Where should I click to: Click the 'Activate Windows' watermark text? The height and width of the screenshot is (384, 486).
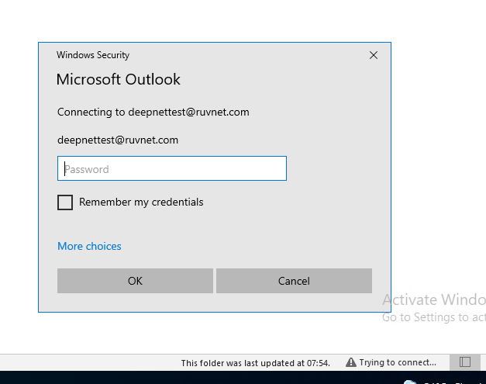pyautogui.click(x=433, y=300)
